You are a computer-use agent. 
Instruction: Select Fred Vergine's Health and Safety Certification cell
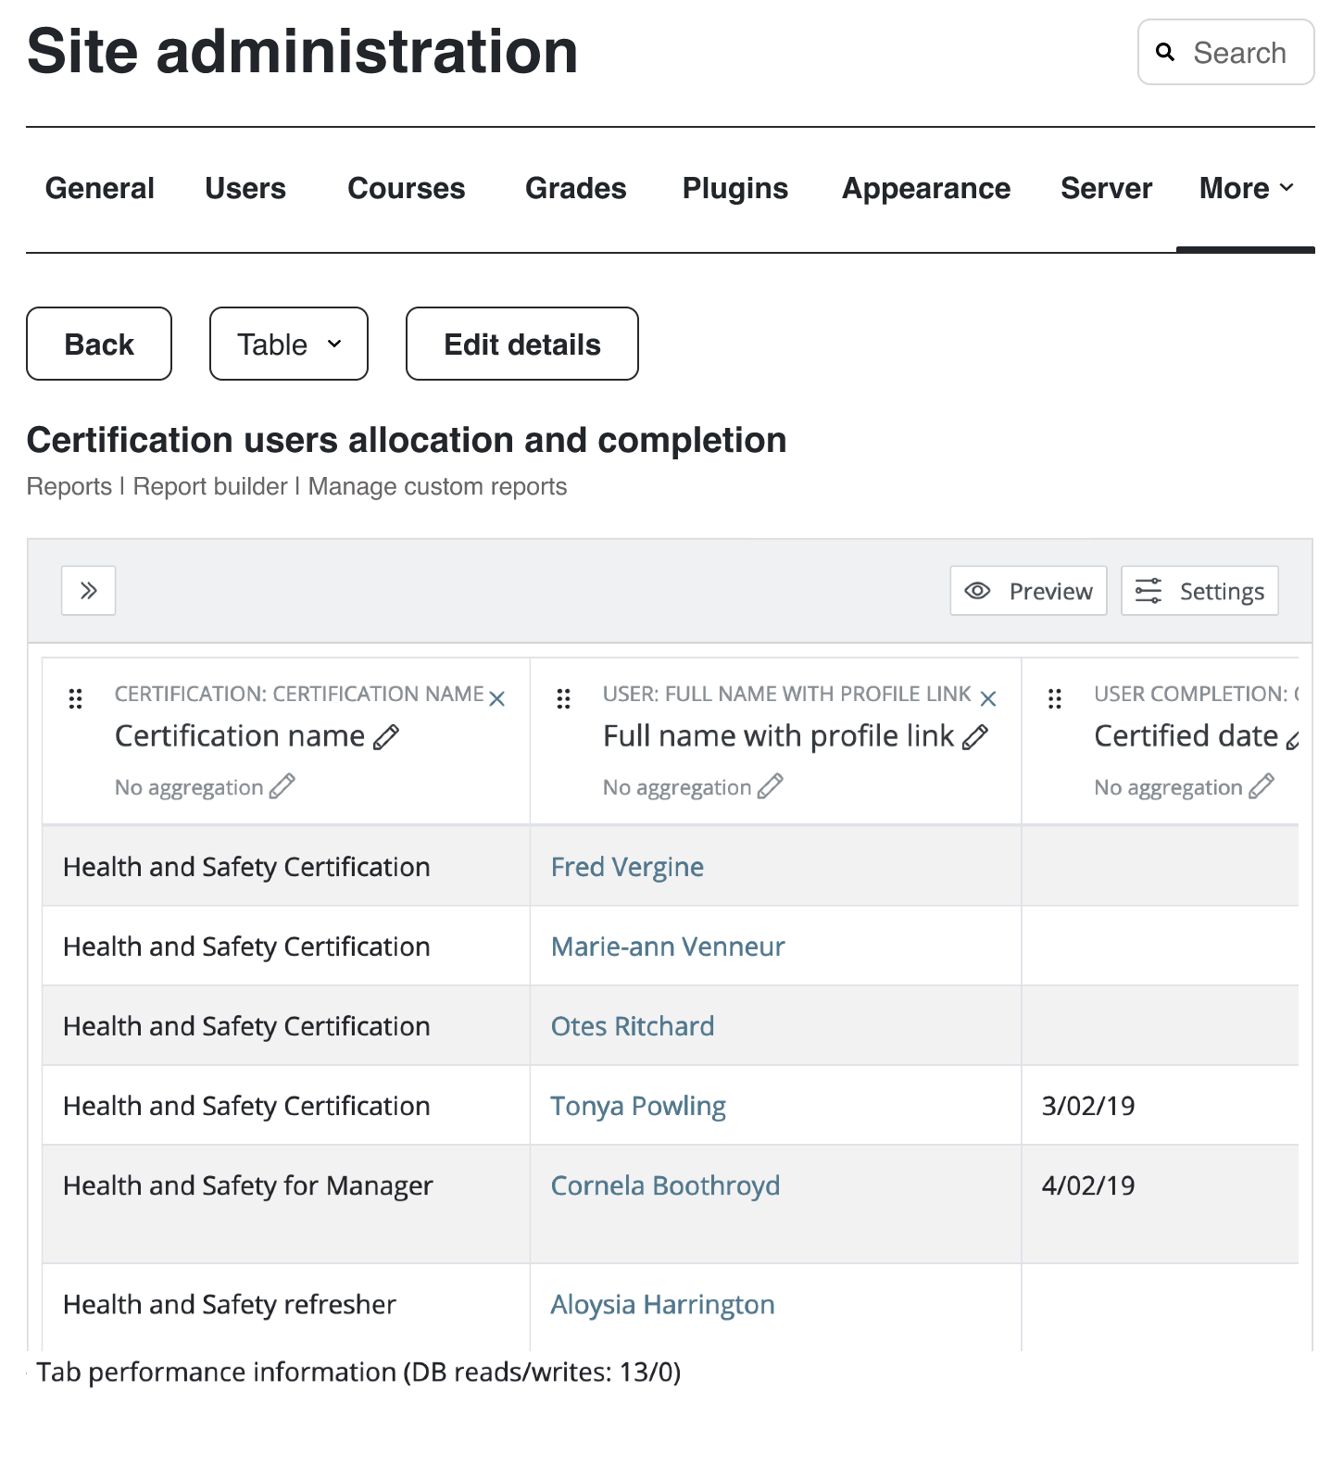[286, 866]
